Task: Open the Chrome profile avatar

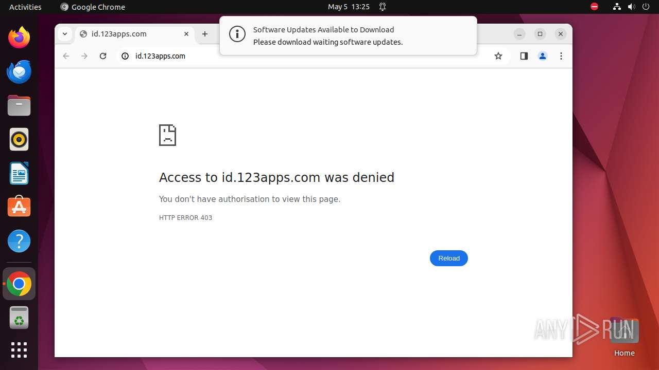Action: pyautogui.click(x=543, y=56)
